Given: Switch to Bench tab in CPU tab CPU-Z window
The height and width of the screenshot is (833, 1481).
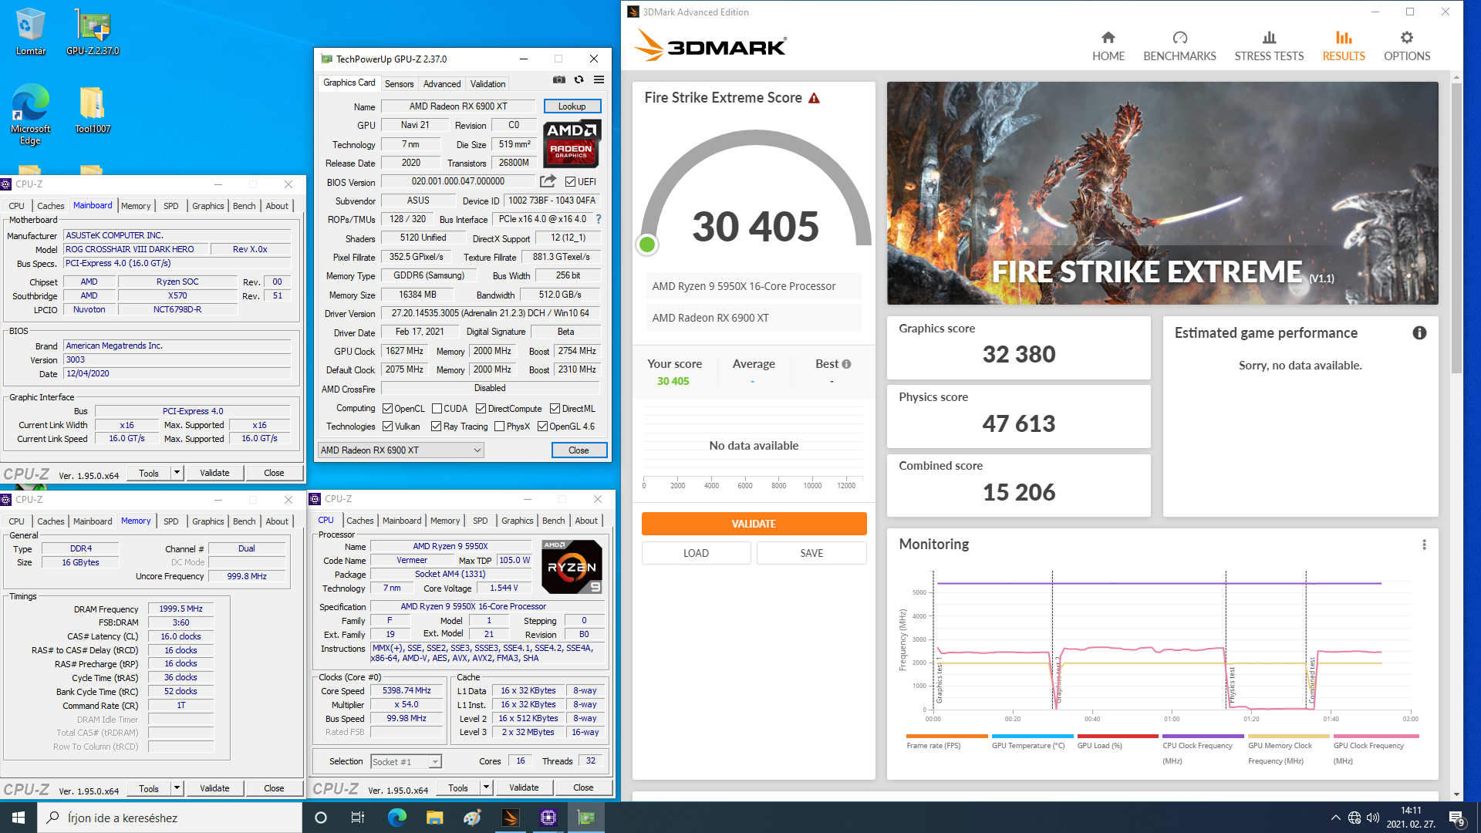Looking at the screenshot, I should [553, 521].
